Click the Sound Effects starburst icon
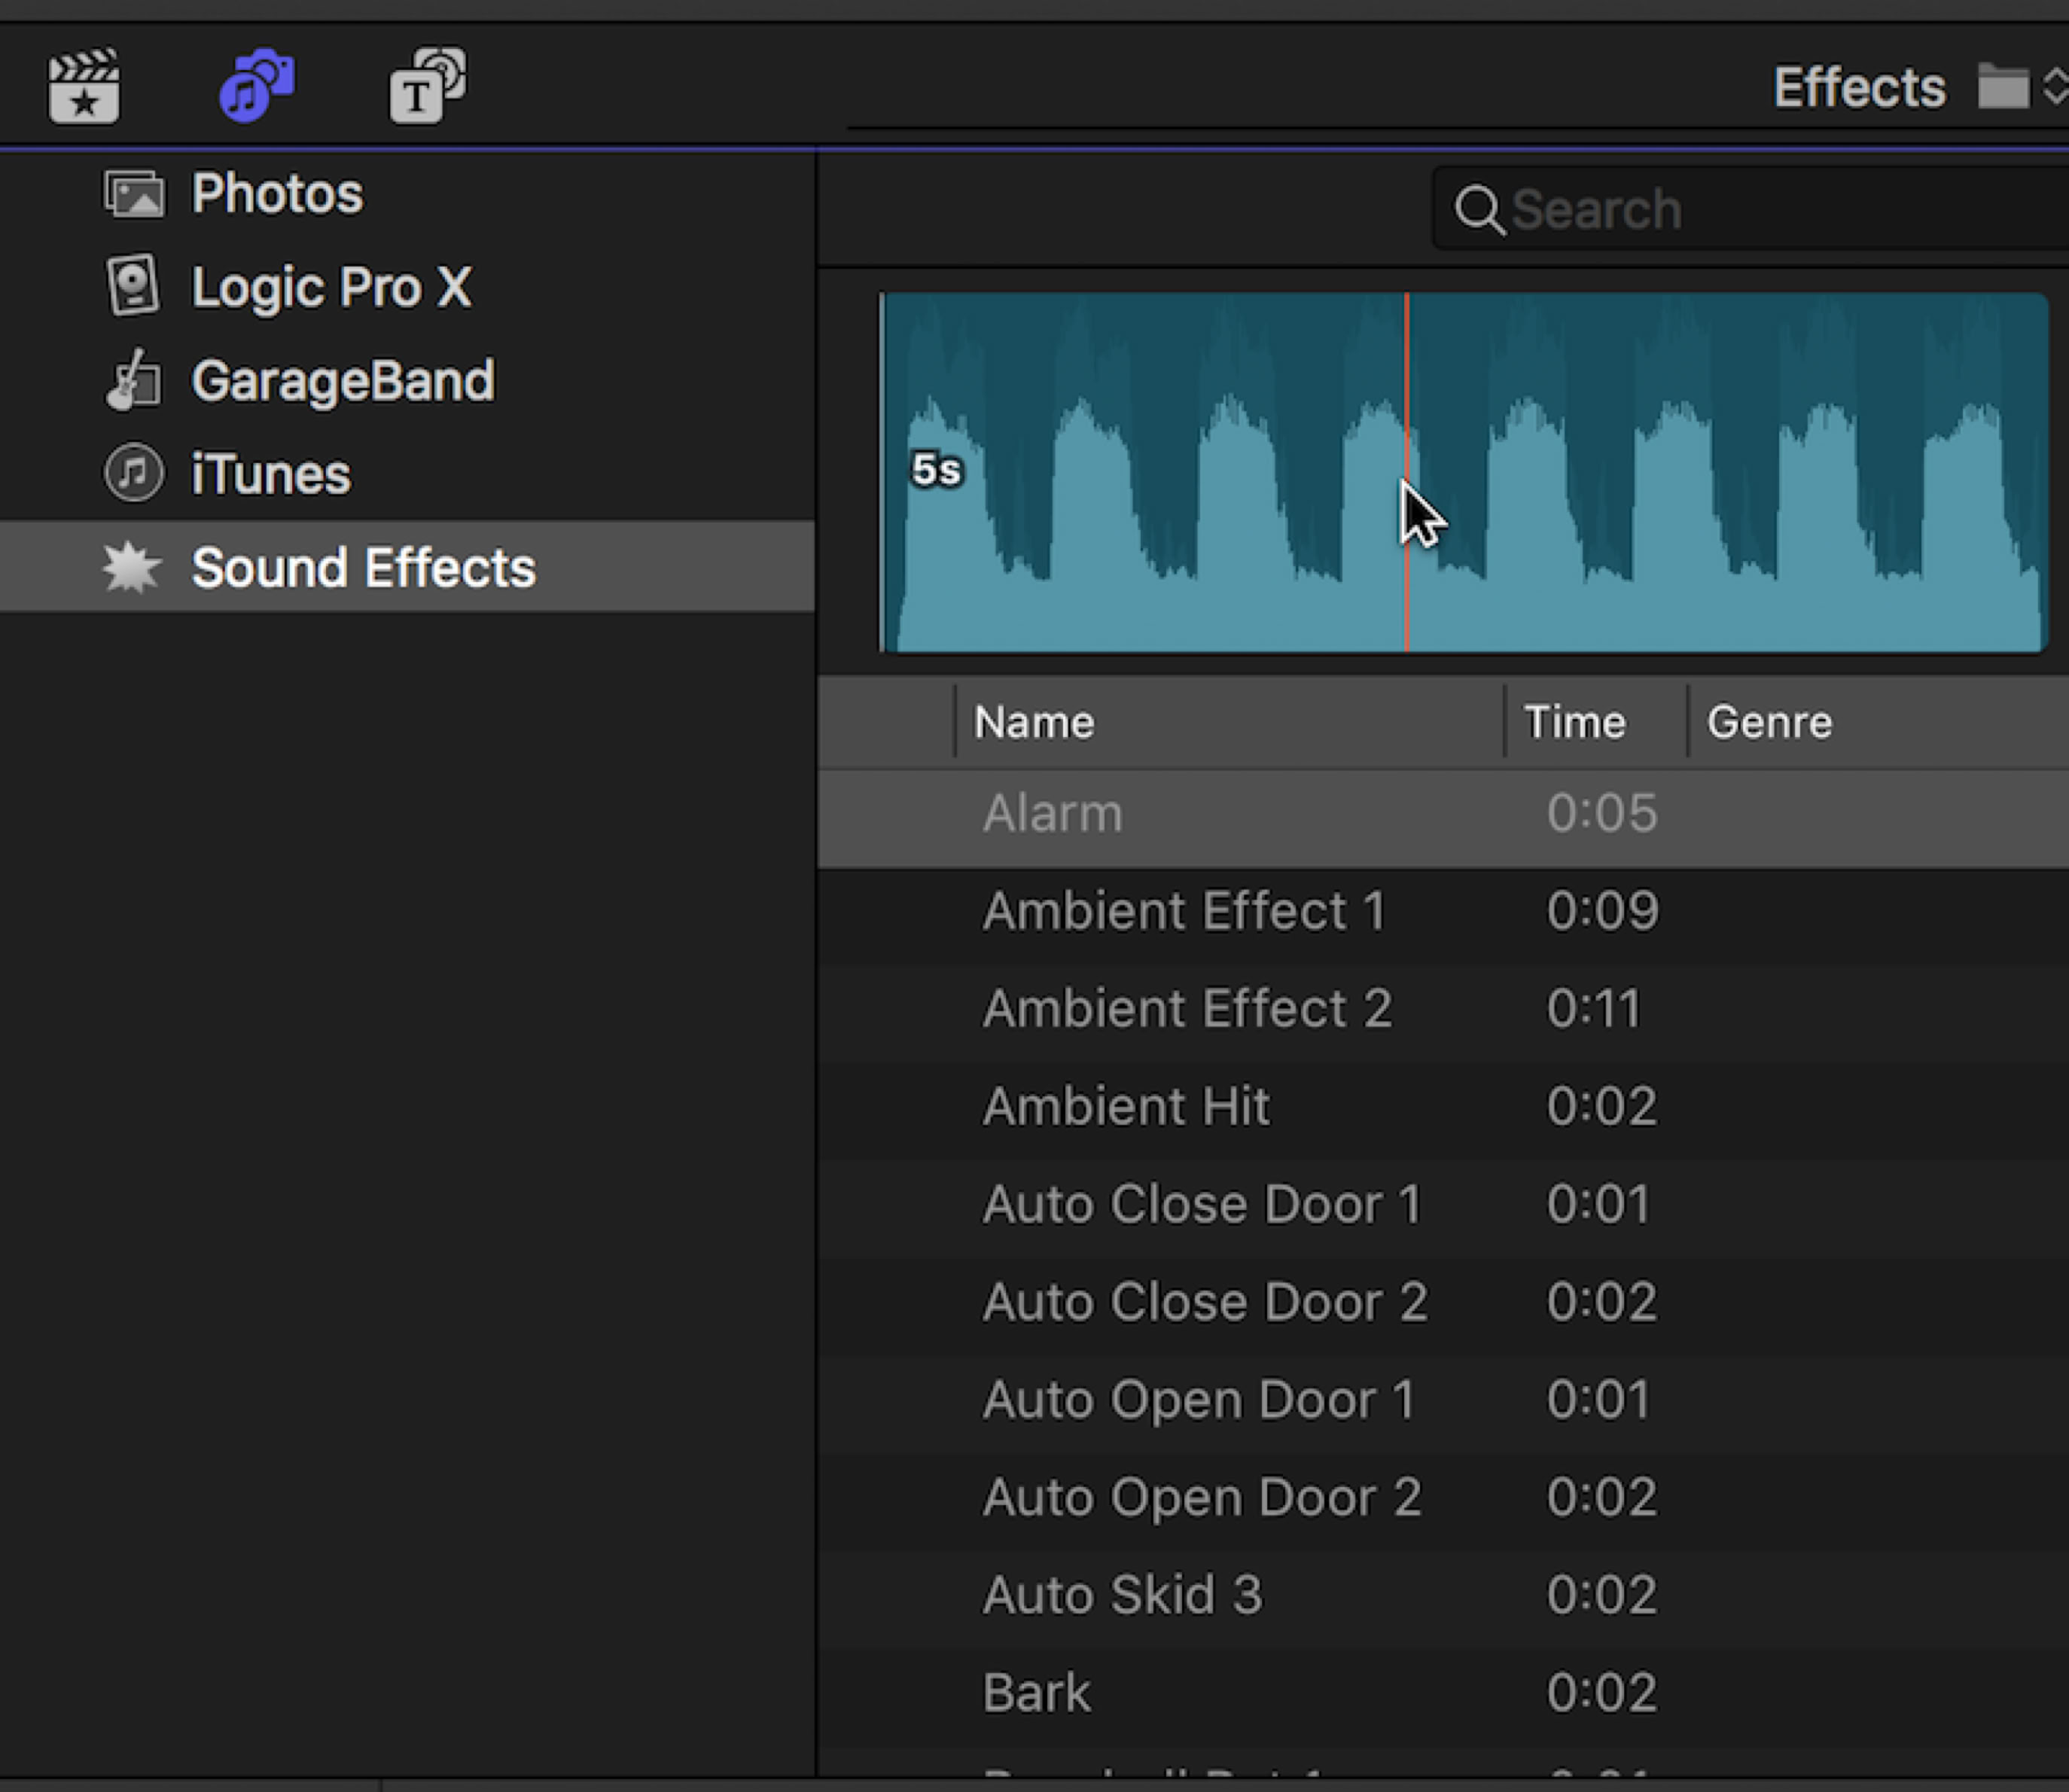This screenshot has height=1792, width=2069. coord(131,567)
